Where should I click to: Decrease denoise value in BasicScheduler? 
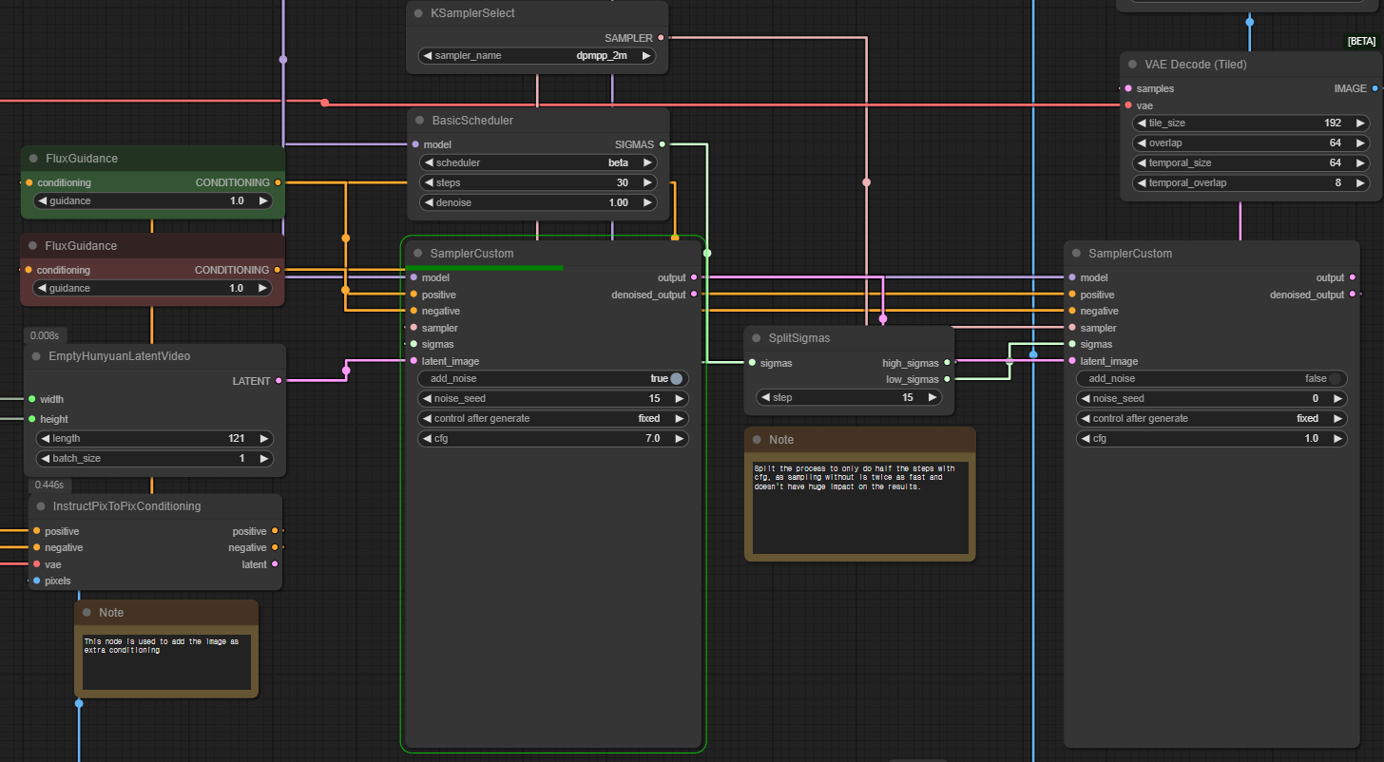(x=428, y=202)
